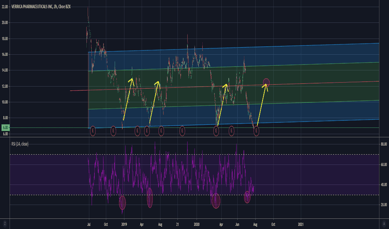The image size is (389, 229).
Task: Open earnings marker E just left of Jun 2020
Action: tap(231, 131)
